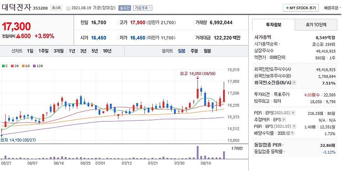343x171 pixels.
Task: Click the 거래량 legend marker in volume chart
Action: click(x=232, y=148)
